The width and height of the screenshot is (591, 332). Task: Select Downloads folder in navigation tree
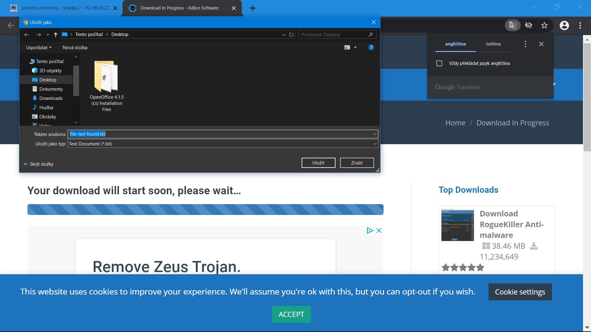[x=51, y=98]
